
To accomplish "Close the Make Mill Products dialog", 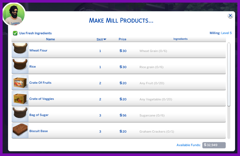I will [230, 16].
